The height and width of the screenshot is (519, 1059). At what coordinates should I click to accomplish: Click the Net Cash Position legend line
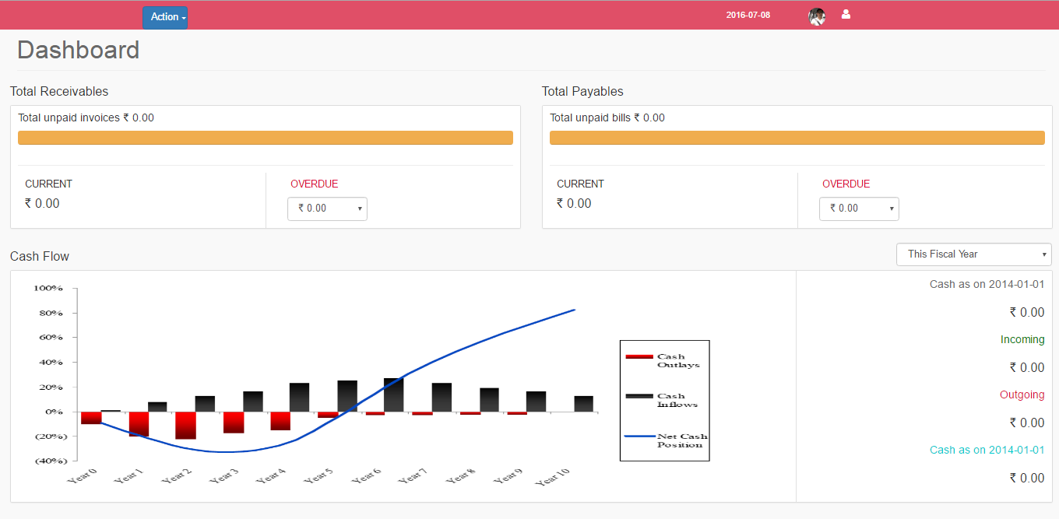pos(639,437)
